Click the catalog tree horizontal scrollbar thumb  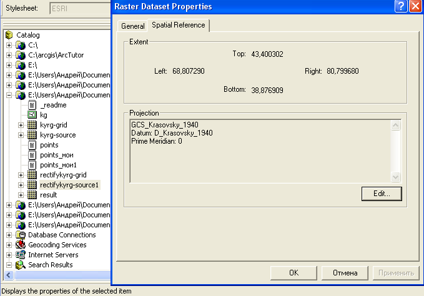62,275
